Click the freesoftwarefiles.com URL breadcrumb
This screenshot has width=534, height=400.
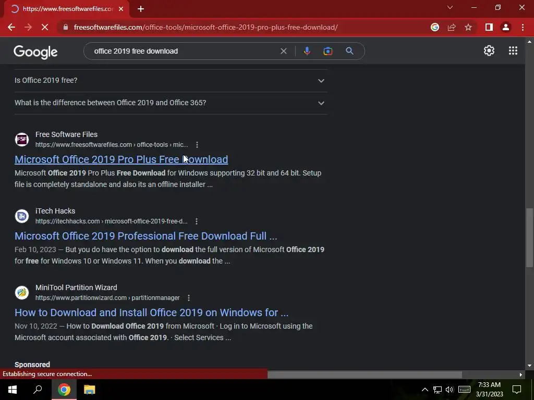coord(112,145)
